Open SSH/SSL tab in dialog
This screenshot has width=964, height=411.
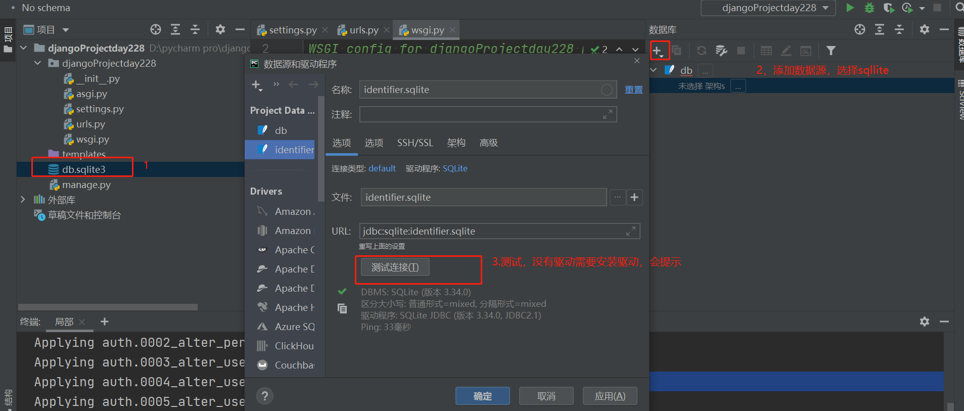(415, 143)
